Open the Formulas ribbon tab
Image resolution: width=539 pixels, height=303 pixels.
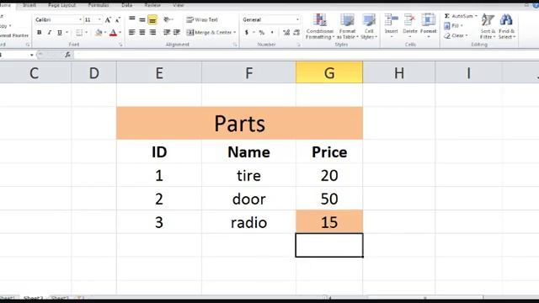(x=99, y=5)
